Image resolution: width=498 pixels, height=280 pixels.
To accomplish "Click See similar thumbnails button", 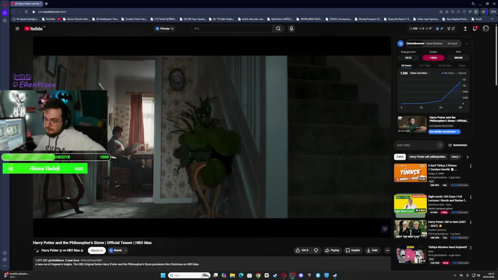I will pos(444,132).
